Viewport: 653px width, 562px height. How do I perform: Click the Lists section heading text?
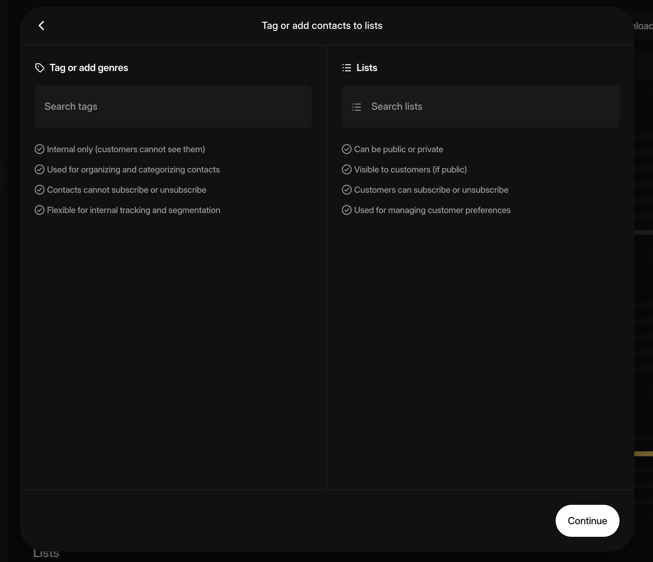[x=367, y=68]
